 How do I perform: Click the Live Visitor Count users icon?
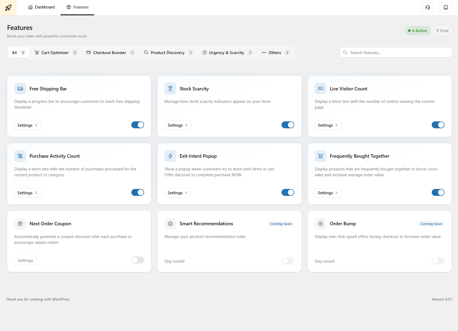coord(321,89)
